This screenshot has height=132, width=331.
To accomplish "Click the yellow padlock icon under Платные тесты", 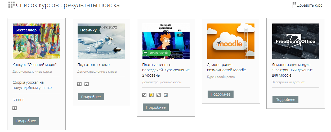I will click(x=151, y=95).
